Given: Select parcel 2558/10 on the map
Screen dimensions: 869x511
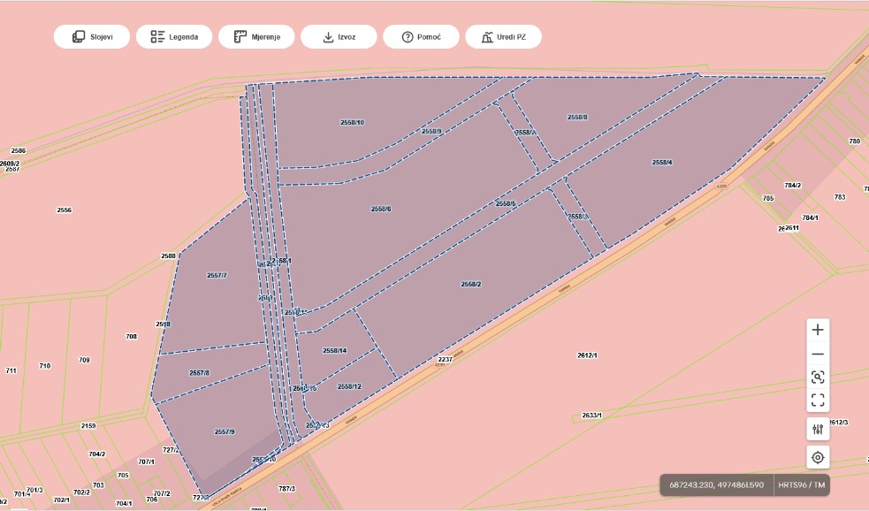Looking at the screenshot, I should pyautogui.click(x=352, y=123).
